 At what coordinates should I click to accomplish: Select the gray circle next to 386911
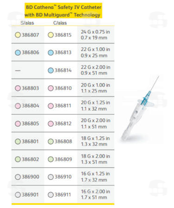[x=51, y=195]
